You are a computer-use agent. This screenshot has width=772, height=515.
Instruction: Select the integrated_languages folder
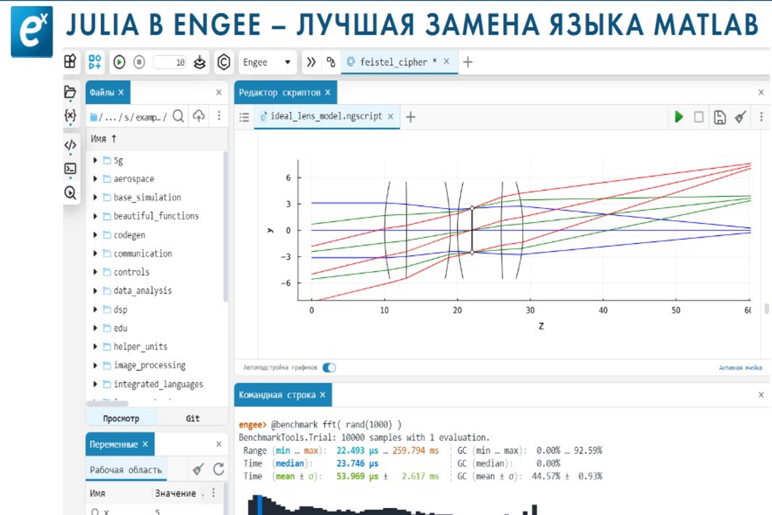154,384
